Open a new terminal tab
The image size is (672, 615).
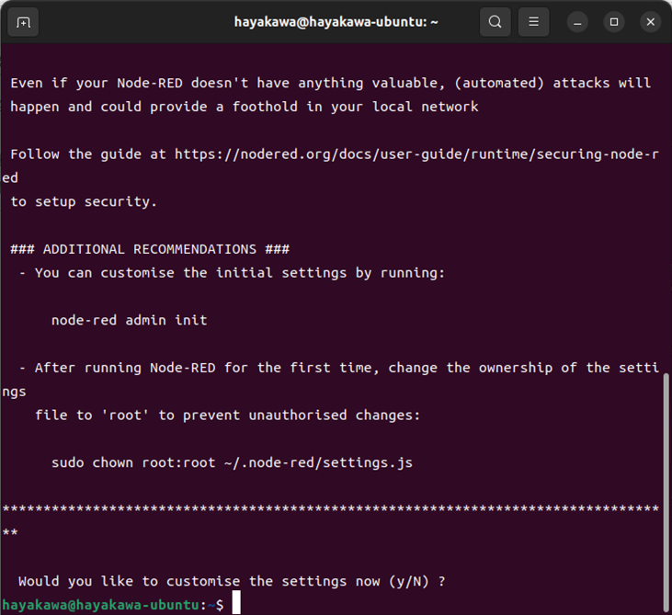(x=23, y=22)
